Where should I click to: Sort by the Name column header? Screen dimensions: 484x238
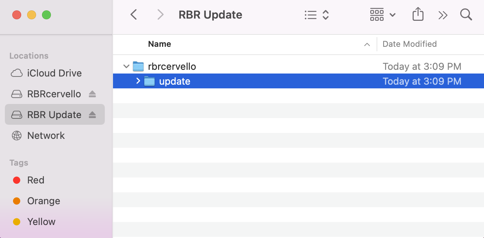tap(159, 44)
